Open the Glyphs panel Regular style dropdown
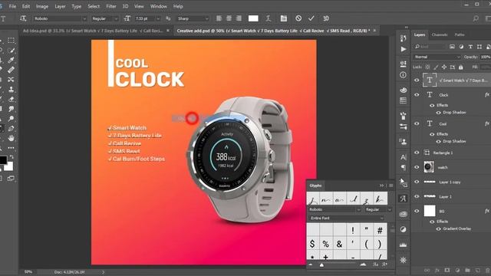491x276 pixels. (378, 209)
